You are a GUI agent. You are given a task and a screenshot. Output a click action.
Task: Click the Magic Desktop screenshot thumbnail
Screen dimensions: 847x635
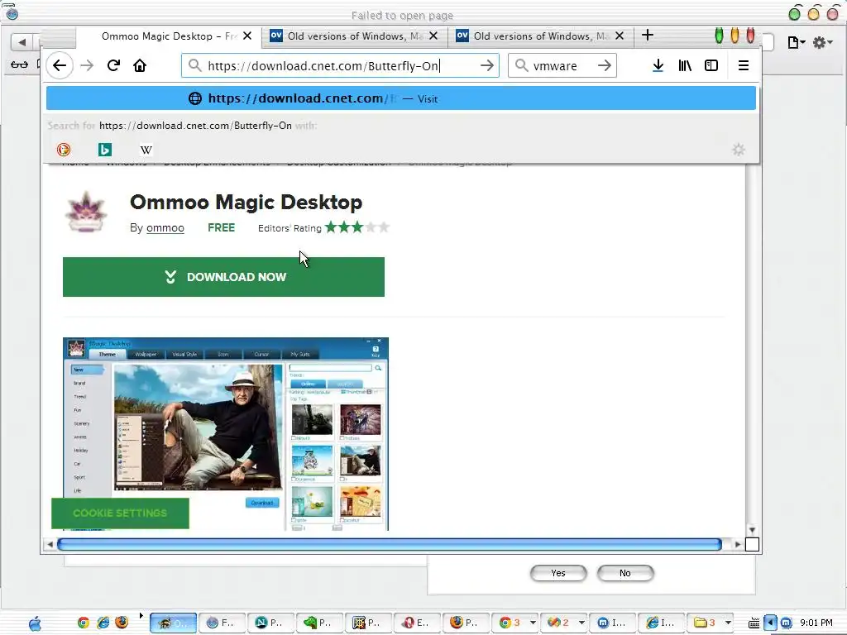226,433
